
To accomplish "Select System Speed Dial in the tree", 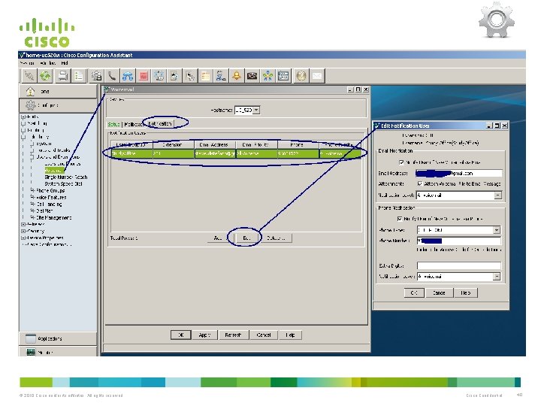I will tap(63, 183).
